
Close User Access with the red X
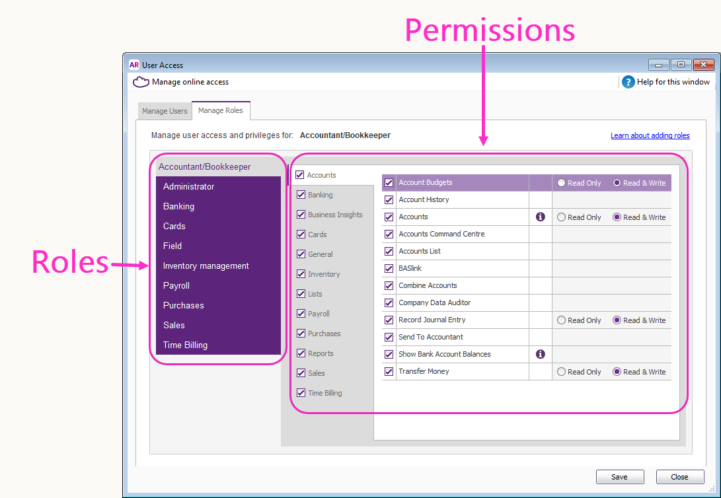[x=704, y=65]
